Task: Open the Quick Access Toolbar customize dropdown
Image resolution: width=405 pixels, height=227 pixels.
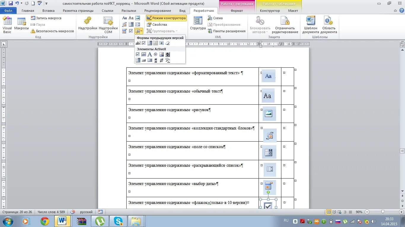Action: click(46, 4)
